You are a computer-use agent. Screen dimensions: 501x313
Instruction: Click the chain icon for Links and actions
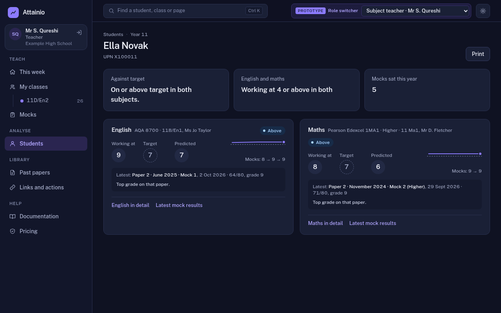point(13,187)
